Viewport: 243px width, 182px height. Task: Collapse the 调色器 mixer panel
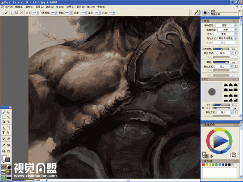[202, 161]
